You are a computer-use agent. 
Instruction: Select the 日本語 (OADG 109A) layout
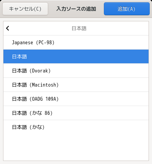click(x=76, y=99)
